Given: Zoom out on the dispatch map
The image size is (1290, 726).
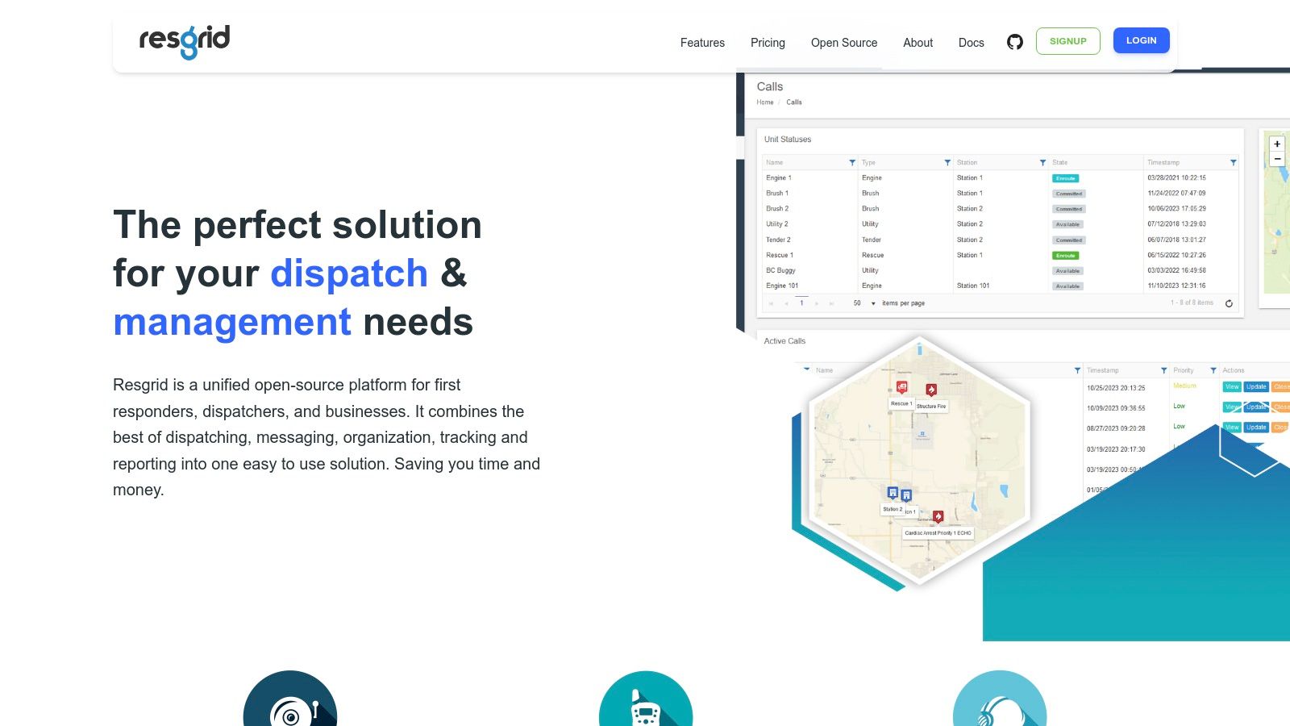Looking at the screenshot, I should pos(1277,159).
